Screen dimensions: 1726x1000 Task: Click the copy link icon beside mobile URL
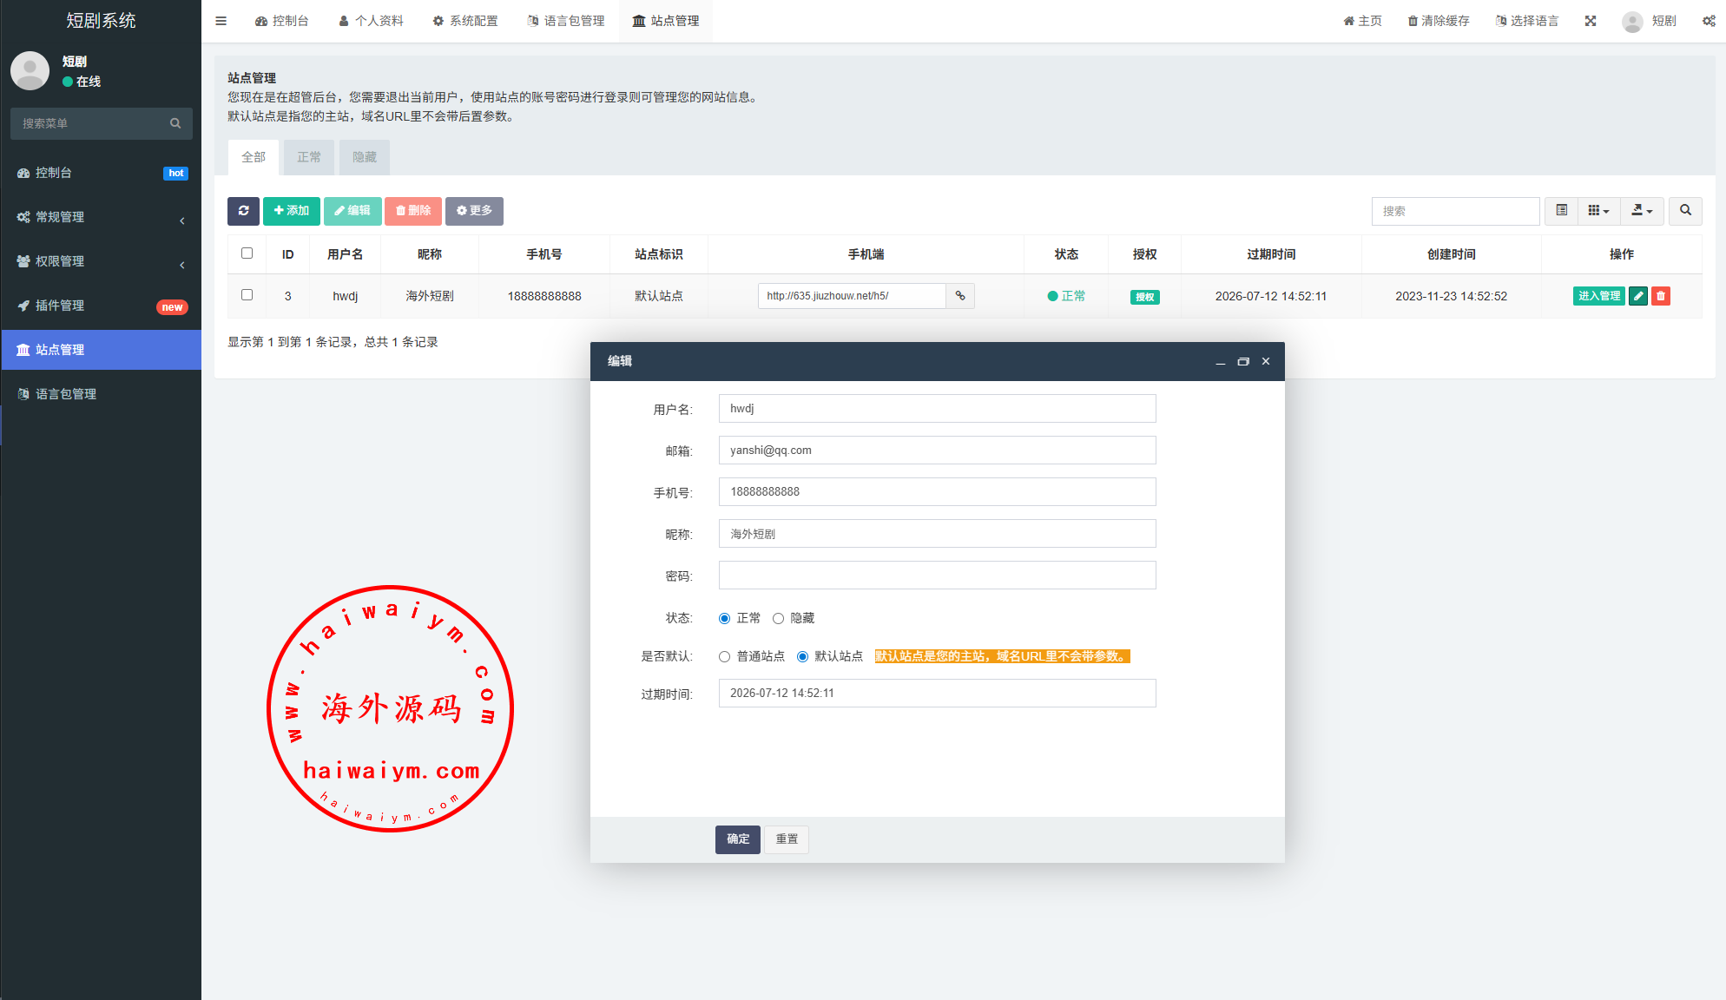click(x=960, y=296)
